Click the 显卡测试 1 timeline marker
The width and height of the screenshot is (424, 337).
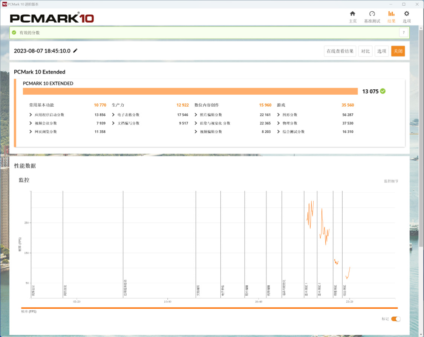click(x=306, y=289)
